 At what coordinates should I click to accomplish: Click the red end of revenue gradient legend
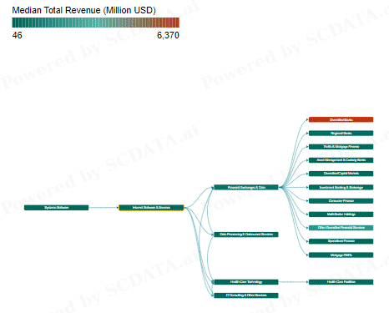[177, 23]
